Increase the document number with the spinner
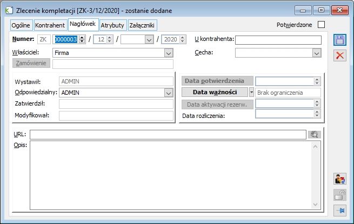The image size is (354, 224). pyautogui.click(x=82, y=38)
